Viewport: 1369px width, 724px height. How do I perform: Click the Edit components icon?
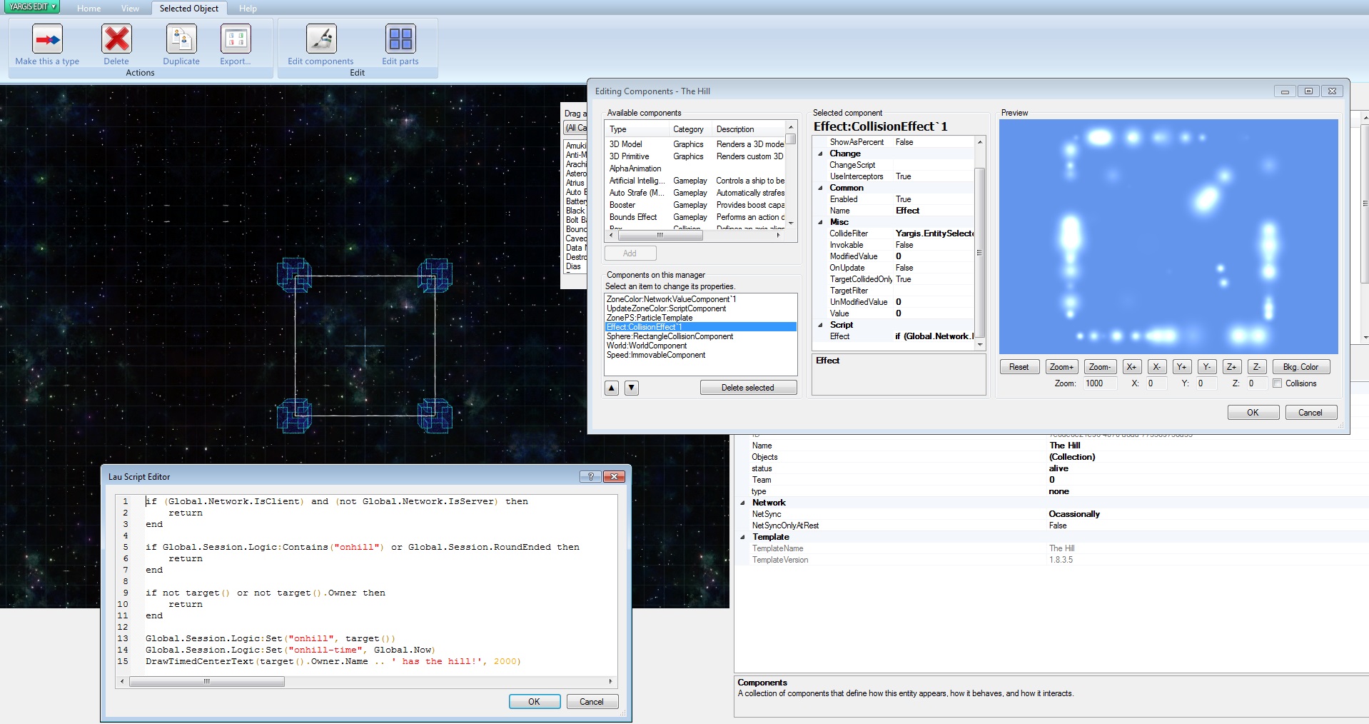pos(320,39)
